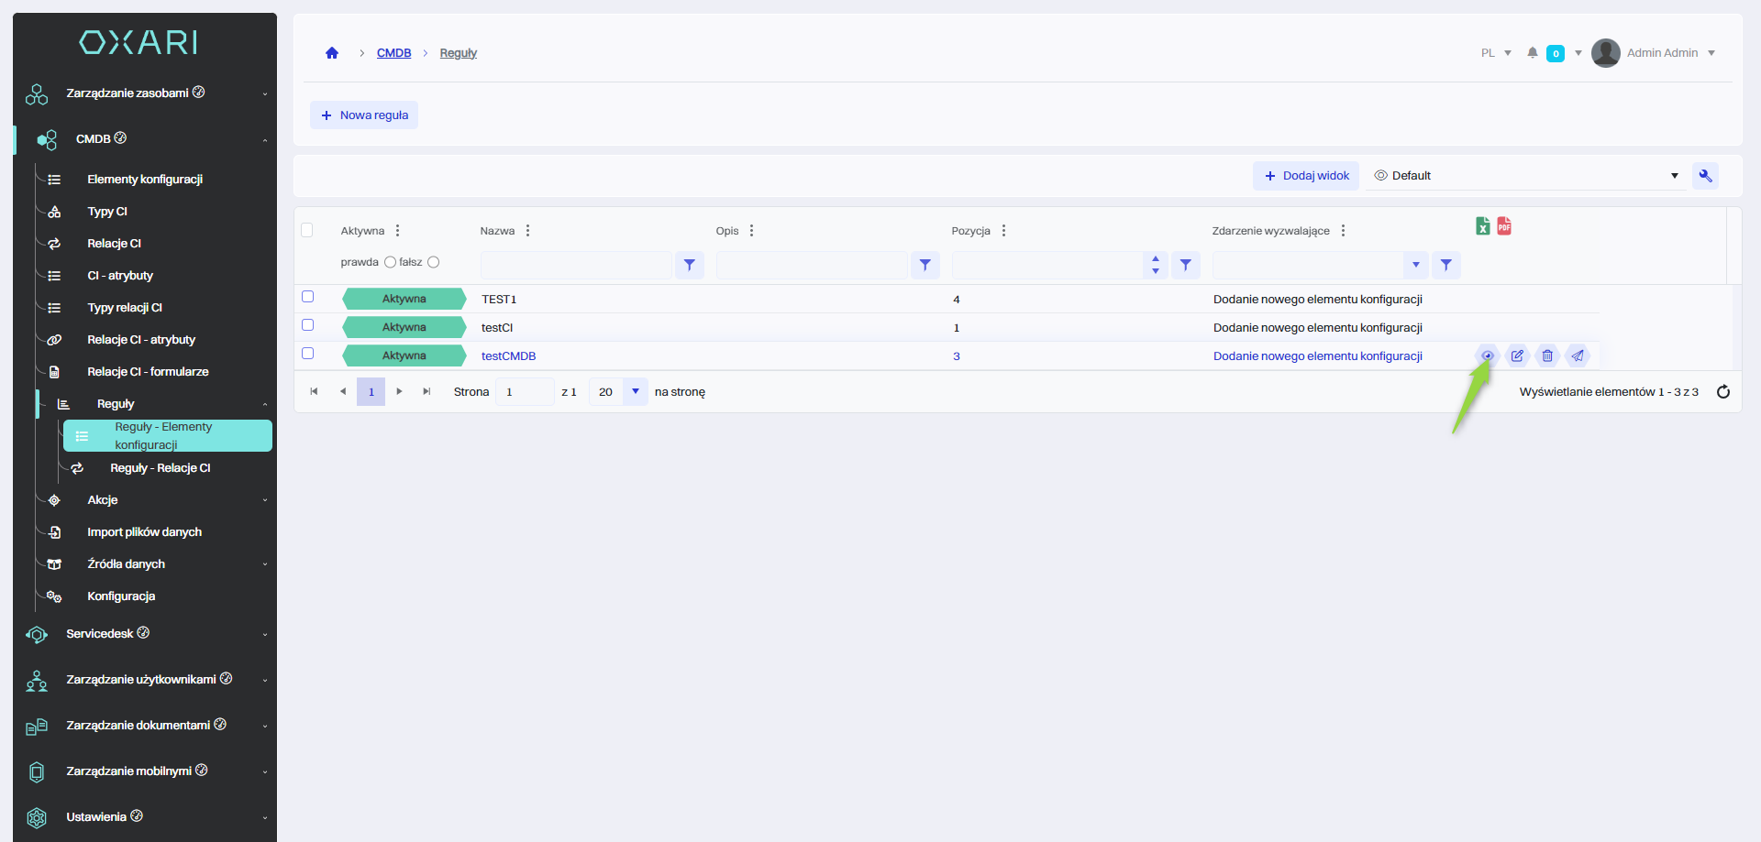
Task: Click the edit pencil icon for testCMDB
Action: click(1517, 356)
